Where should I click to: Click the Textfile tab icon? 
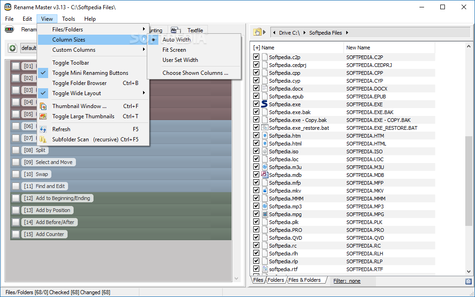[x=175, y=30]
